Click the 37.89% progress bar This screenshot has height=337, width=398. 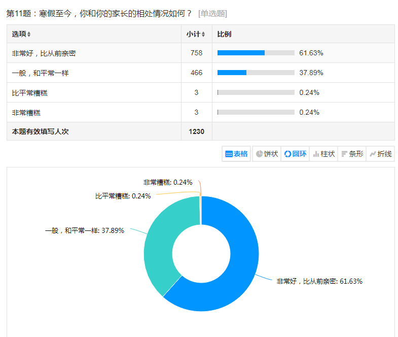tap(256, 73)
